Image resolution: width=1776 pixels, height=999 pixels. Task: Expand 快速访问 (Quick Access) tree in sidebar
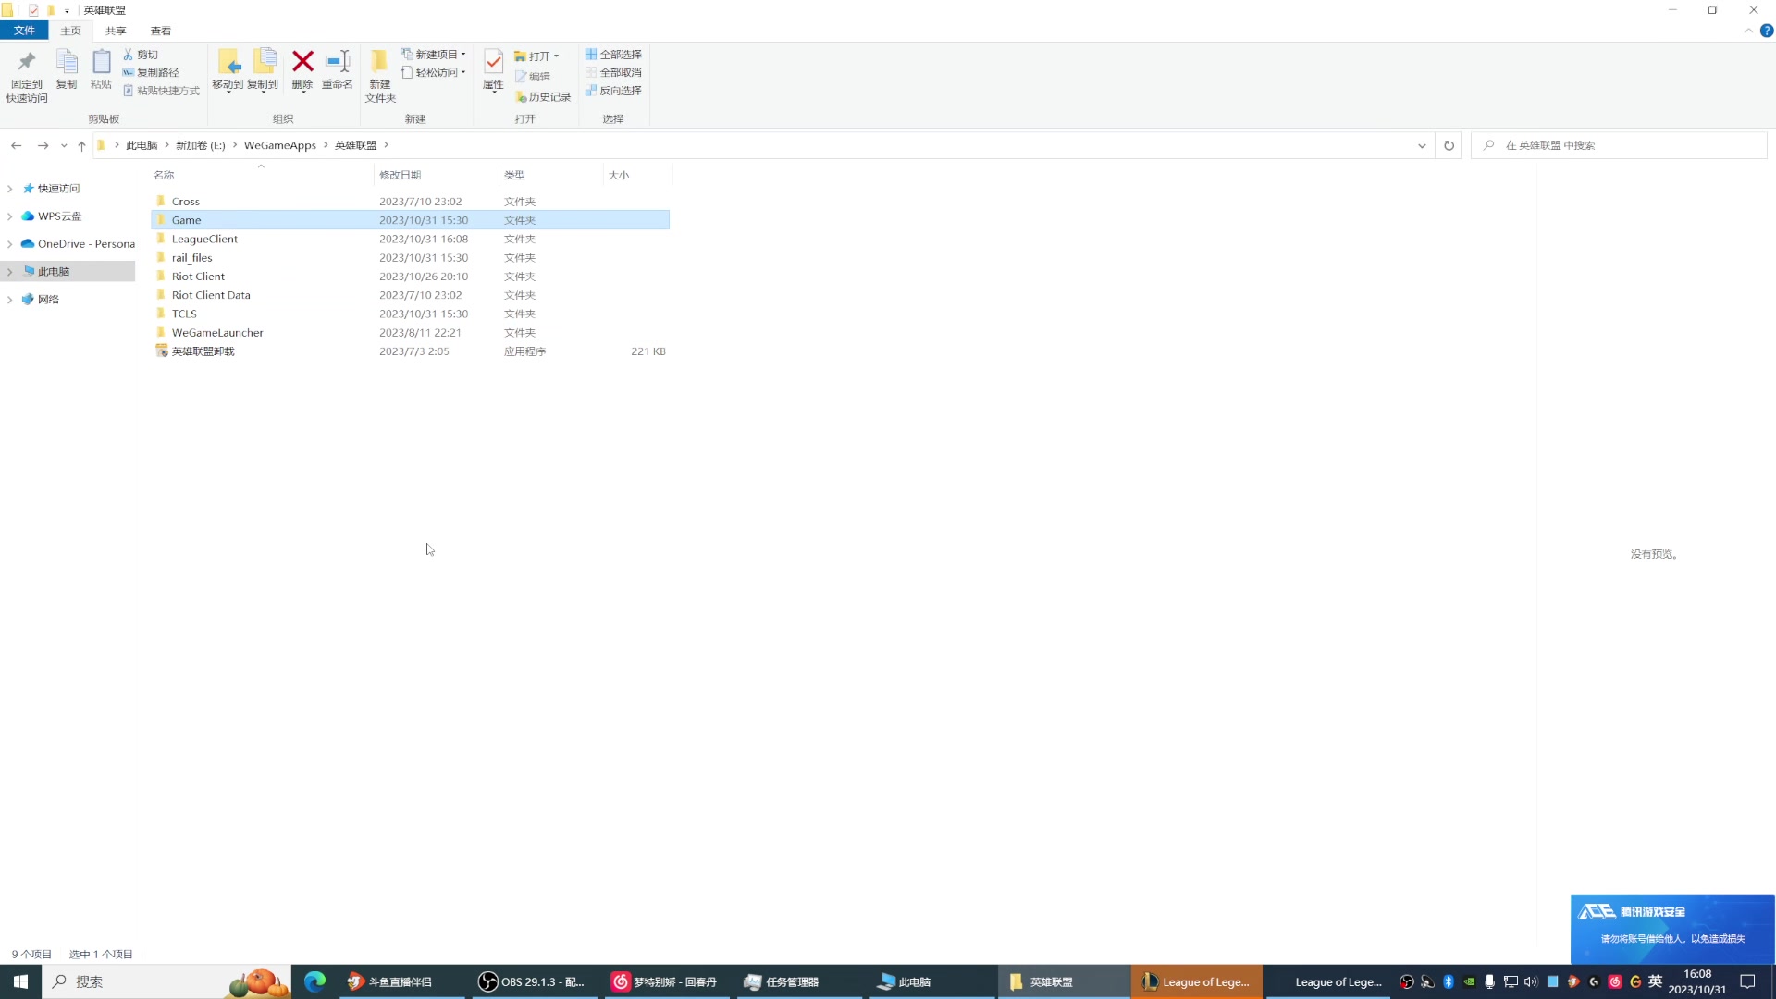click(x=10, y=188)
